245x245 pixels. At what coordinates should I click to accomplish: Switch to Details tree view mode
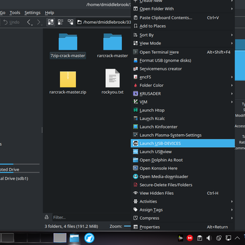coord(70,22)
